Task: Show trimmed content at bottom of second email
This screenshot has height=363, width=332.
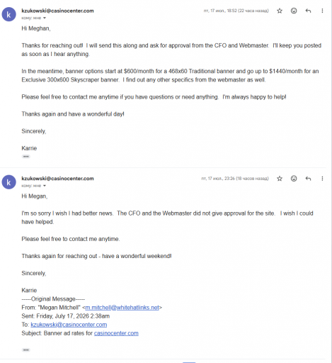Action: click(26, 350)
